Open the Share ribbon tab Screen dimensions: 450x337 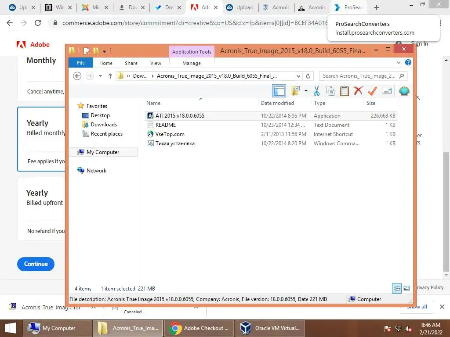tap(131, 63)
